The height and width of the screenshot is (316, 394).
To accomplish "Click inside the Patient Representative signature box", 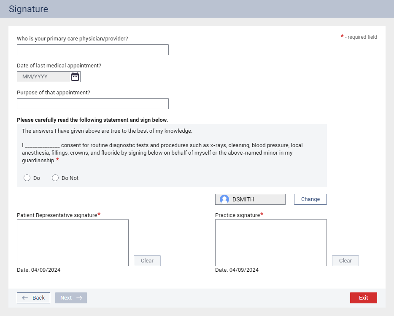I will 73,242.
